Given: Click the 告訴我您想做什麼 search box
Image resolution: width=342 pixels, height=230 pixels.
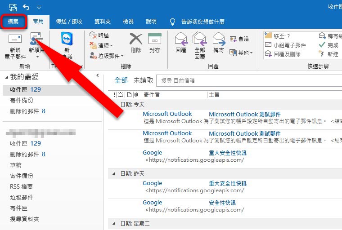Looking at the screenshot, I should pos(203,22).
